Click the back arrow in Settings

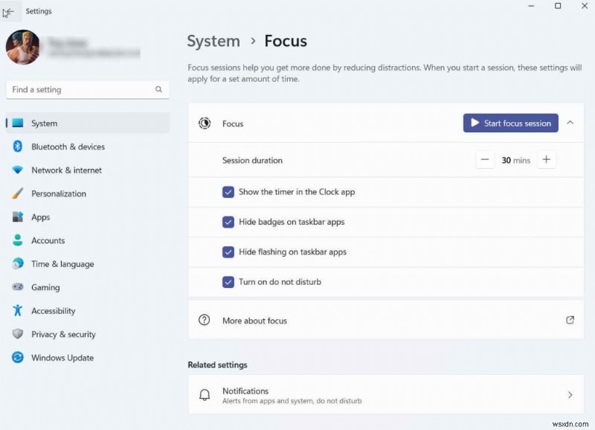(x=9, y=11)
